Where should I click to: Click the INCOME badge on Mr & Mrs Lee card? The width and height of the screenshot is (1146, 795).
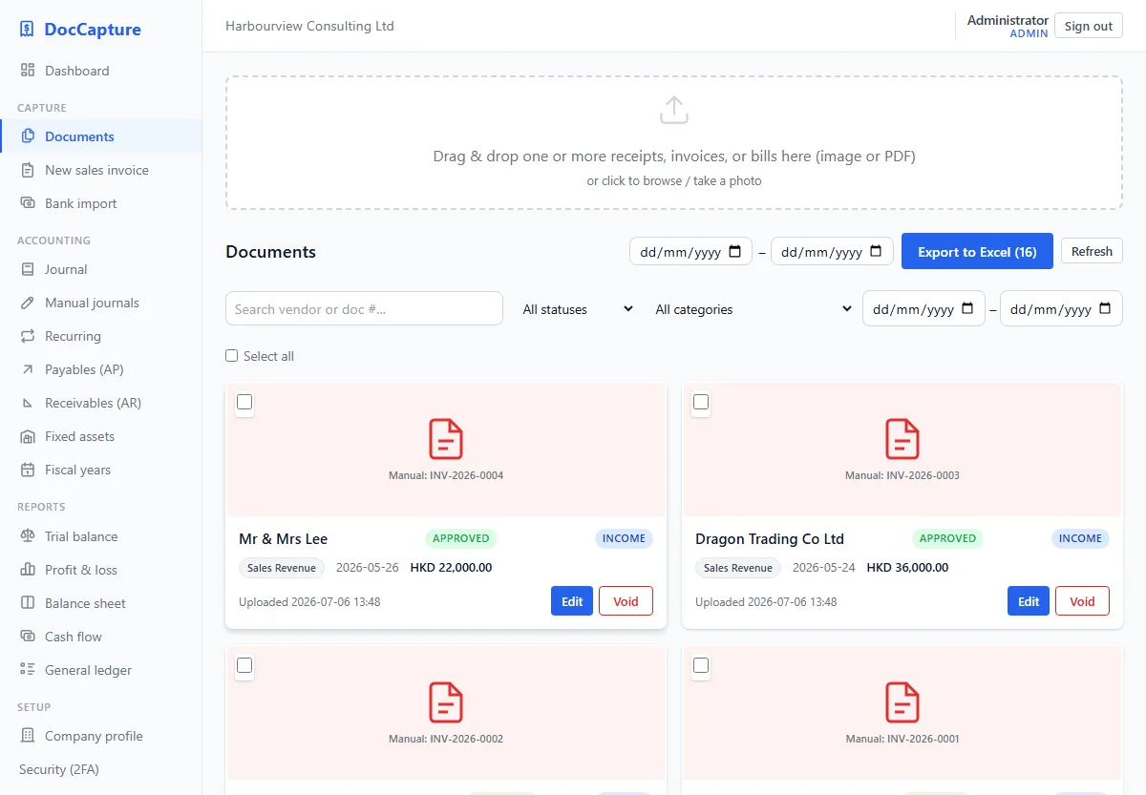pyautogui.click(x=624, y=538)
